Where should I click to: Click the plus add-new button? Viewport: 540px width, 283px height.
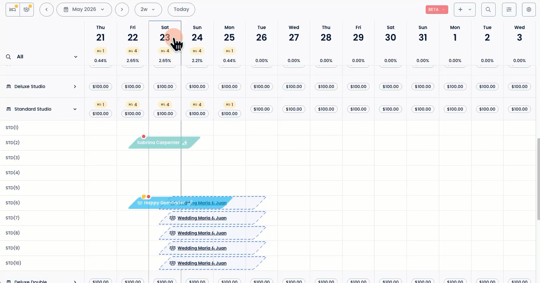point(464,9)
